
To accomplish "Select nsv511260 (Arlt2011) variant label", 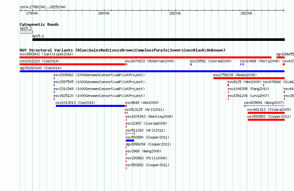I will [x=145, y=130].
